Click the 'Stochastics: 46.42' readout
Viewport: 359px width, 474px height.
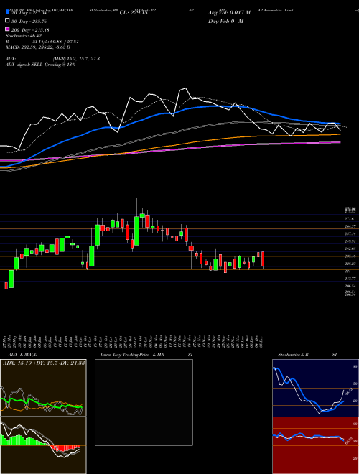click(24, 36)
